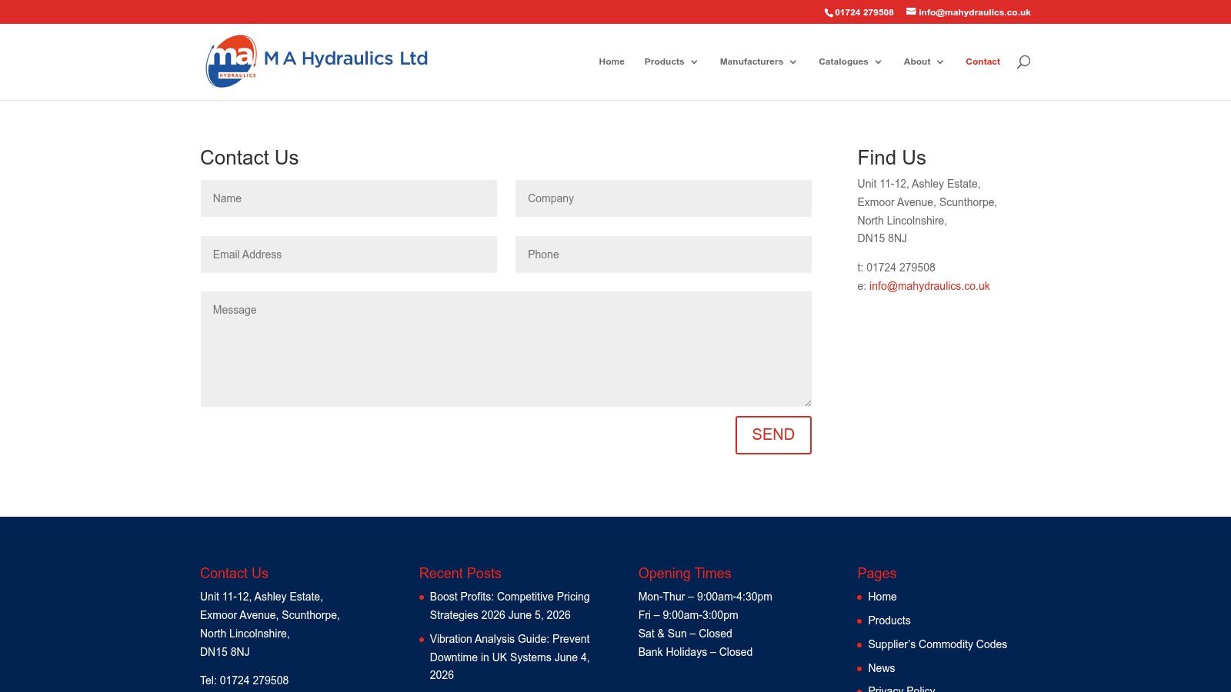
Task: Click 'Unit 11-12, Ashley Estate,' in footer
Action: pyautogui.click(x=262, y=597)
